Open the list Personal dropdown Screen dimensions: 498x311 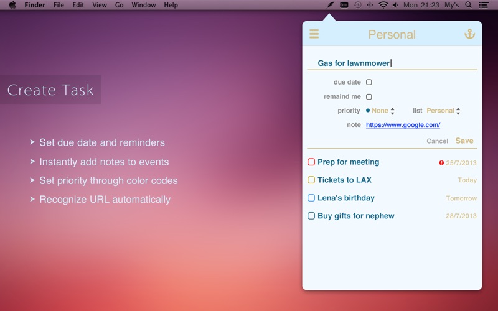click(x=443, y=111)
